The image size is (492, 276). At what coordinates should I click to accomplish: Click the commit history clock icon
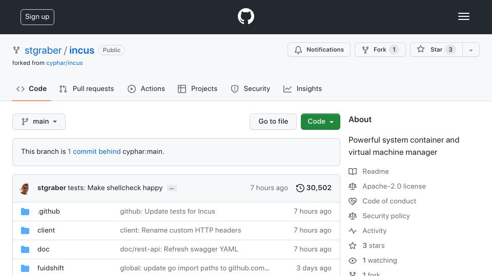coord(300,188)
